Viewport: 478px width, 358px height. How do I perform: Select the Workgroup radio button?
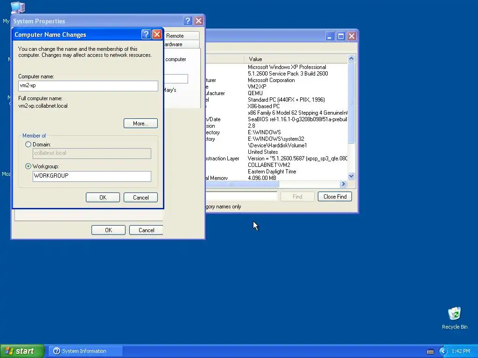click(x=28, y=166)
